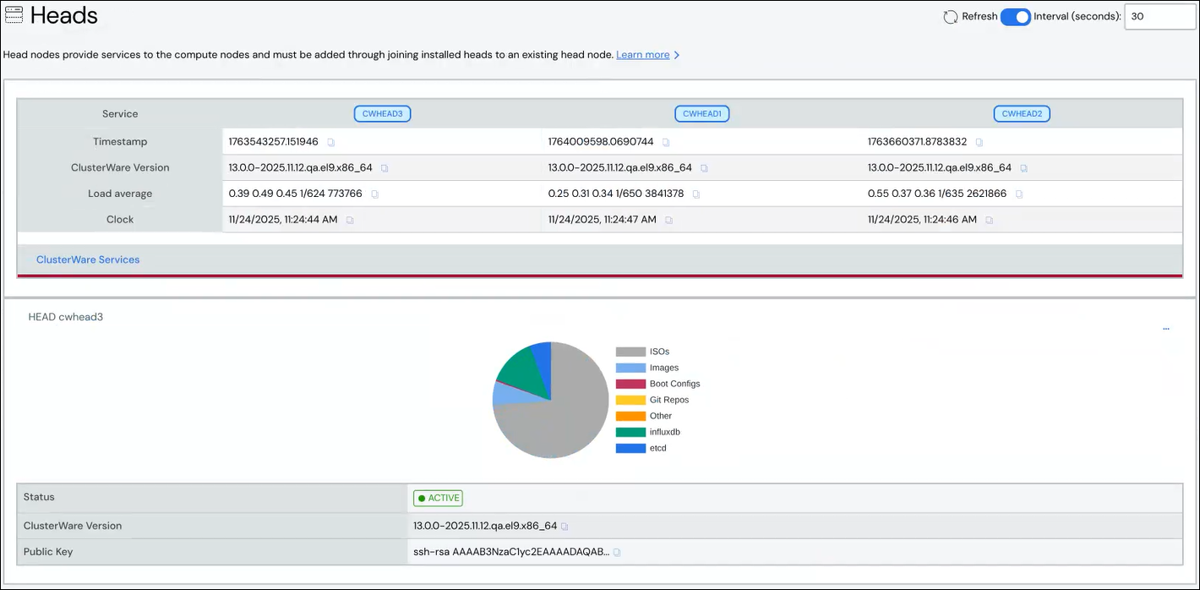Copy the CWHEAD3 timestamp value
The image size is (1200, 590).
(331, 142)
